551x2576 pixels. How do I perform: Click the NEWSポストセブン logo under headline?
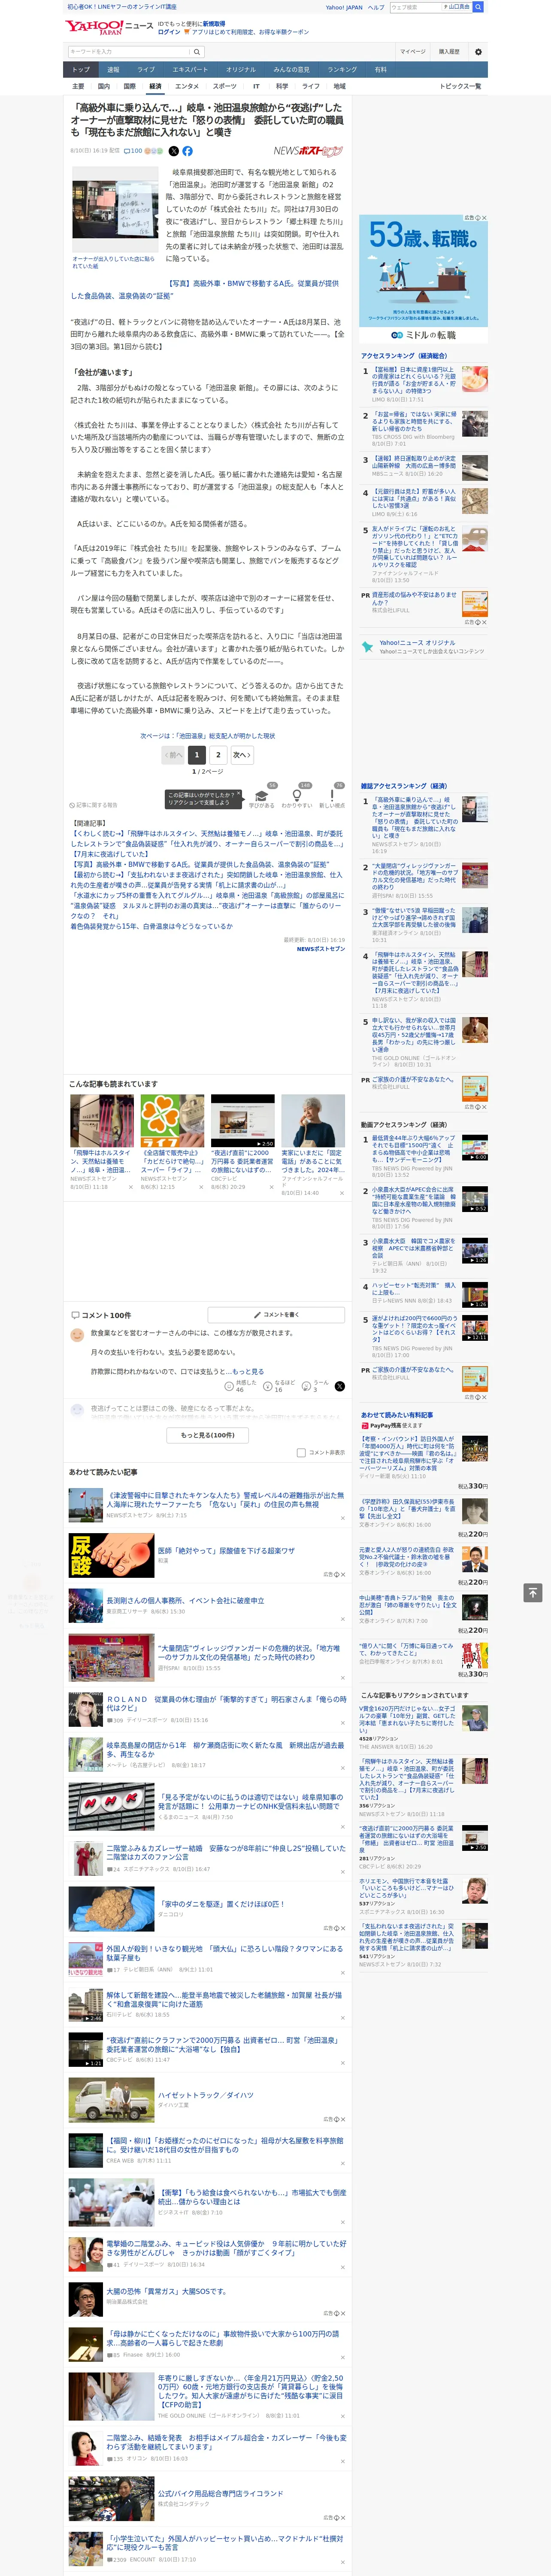(308, 151)
